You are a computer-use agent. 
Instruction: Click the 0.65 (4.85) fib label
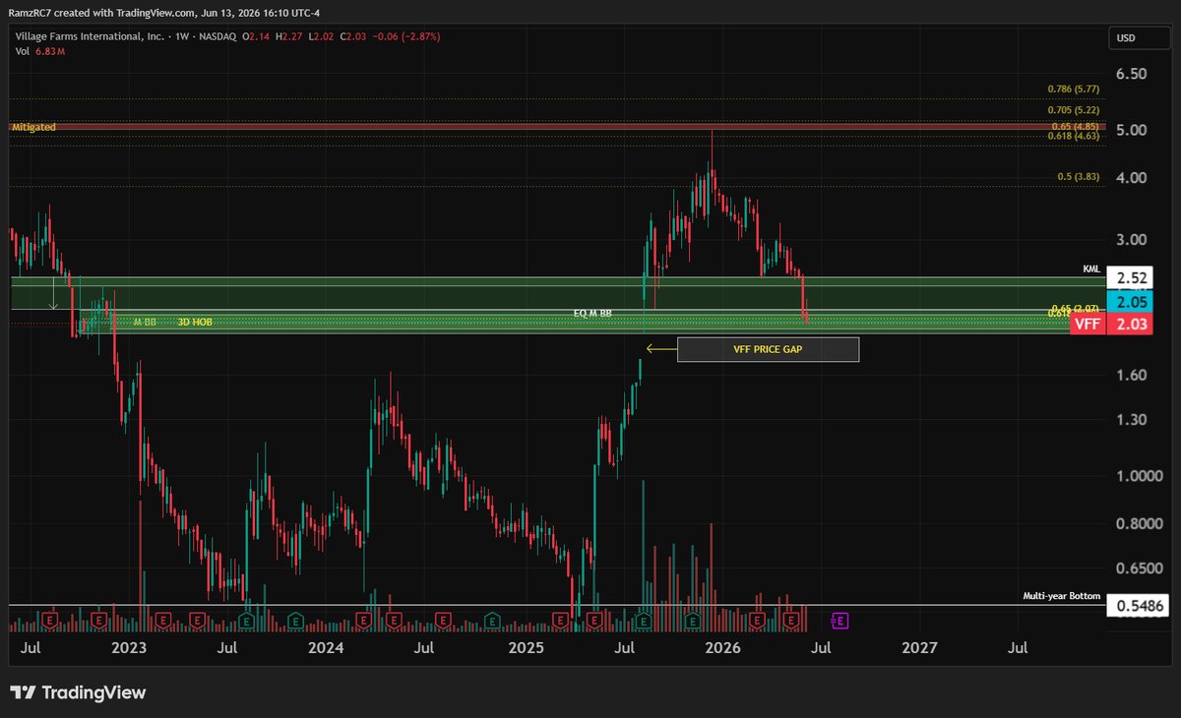point(1076,126)
